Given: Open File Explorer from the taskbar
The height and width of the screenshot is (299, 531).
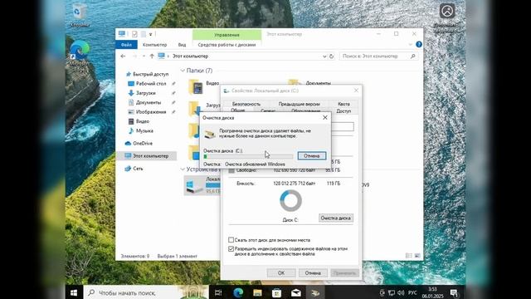Looking at the screenshot, I should (x=257, y=292).
